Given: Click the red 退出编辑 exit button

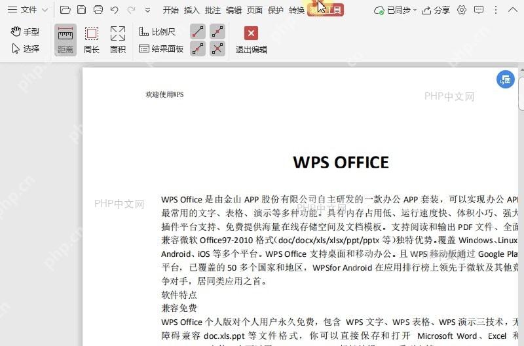Looking at the screenshot, I should click(251, 40).
